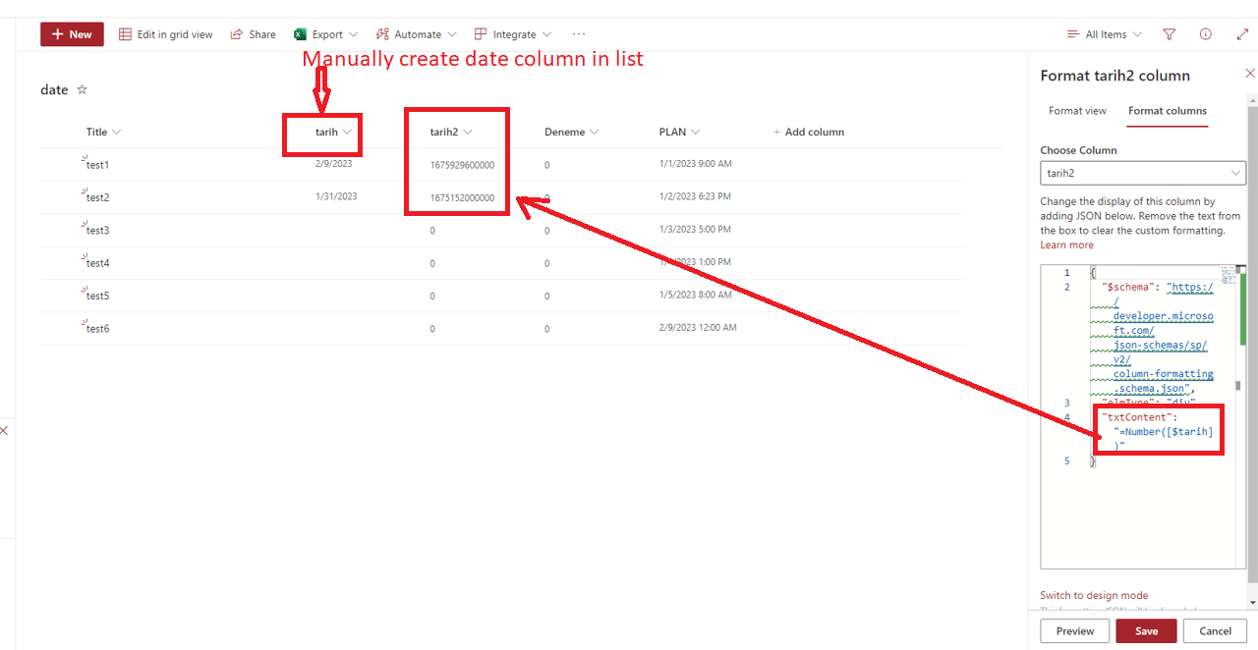
Task: Select the 2/9/2023 tarih cell
Action: click(x=333, y=164)
